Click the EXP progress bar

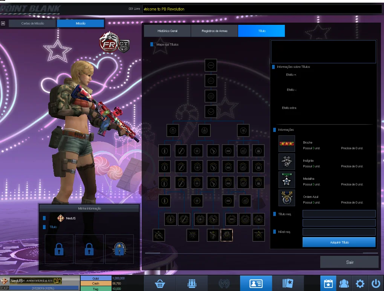[x=44, y=288]
